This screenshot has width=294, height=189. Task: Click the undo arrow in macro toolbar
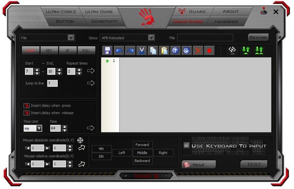(x=119, y=51)
